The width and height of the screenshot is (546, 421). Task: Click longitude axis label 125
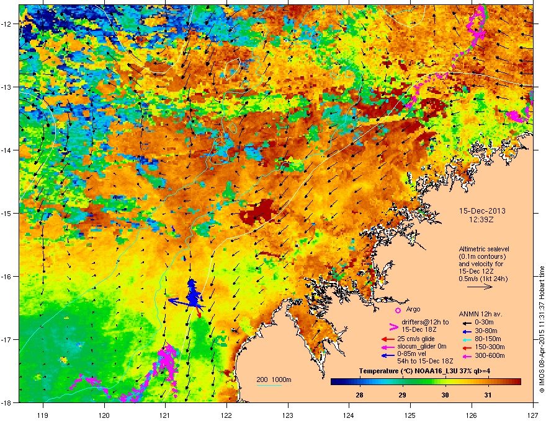click(x=410, y=415)
